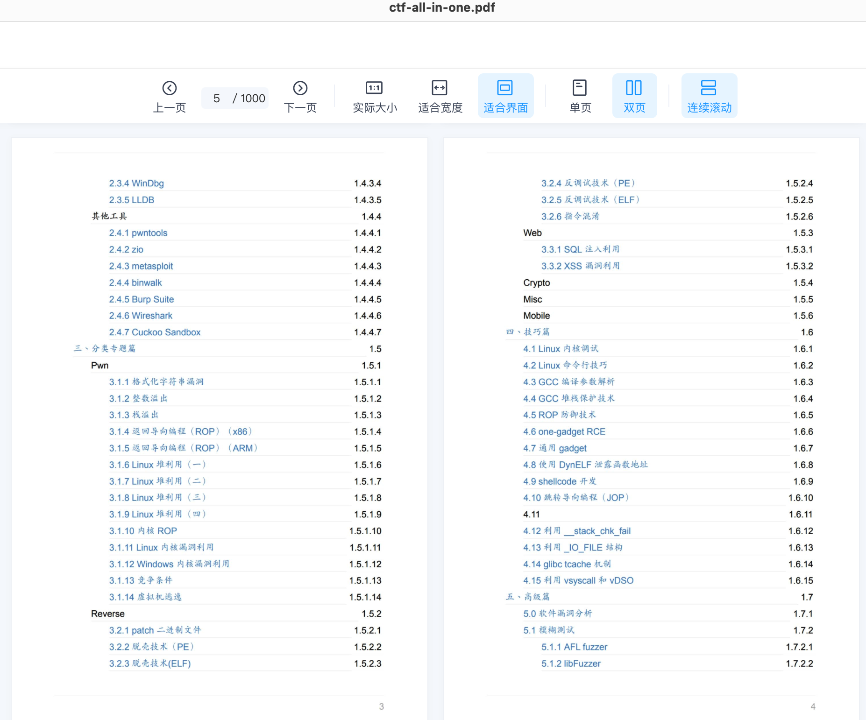Click the Crypto entry
866x720 pixels.
click(537, 283)
